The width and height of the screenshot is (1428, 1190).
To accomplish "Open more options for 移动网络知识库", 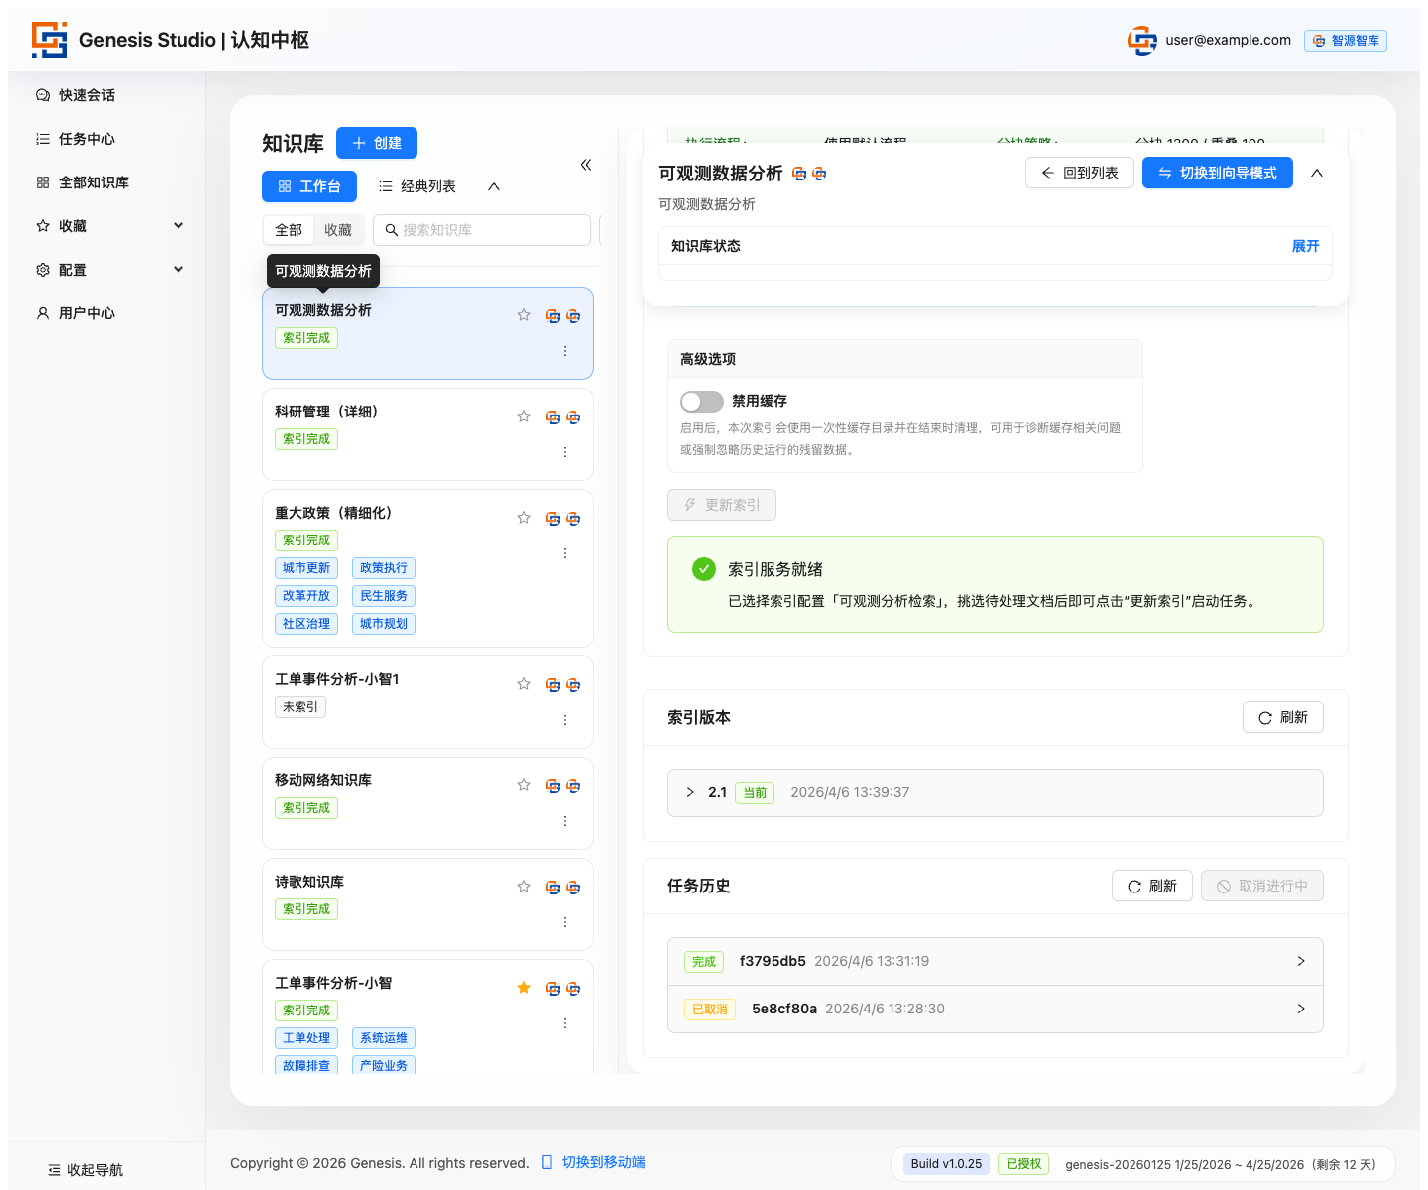I will click(x=565, y=821).
